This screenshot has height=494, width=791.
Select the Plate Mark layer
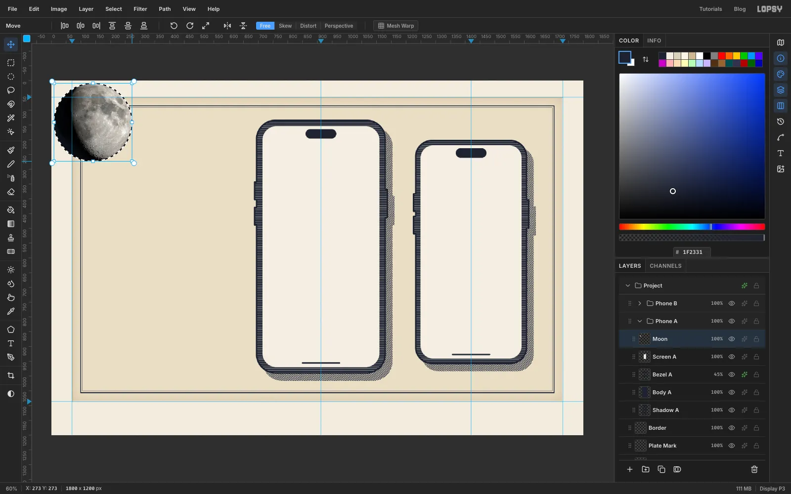point(692,446)
